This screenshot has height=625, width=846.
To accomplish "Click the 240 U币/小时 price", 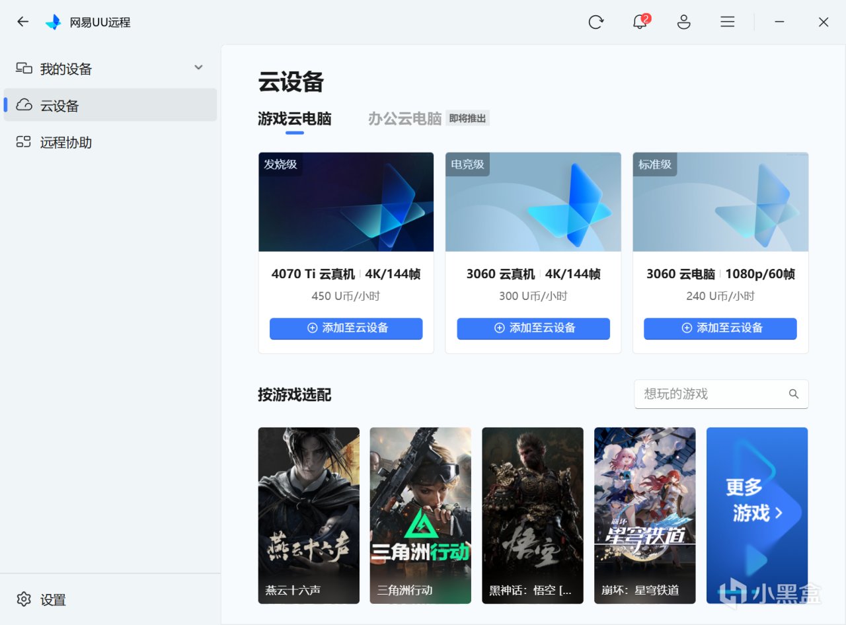I will pos(720,296).
